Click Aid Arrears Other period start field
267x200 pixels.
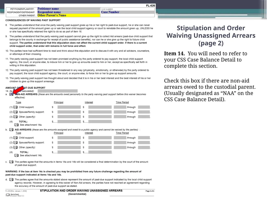point(120,147)
